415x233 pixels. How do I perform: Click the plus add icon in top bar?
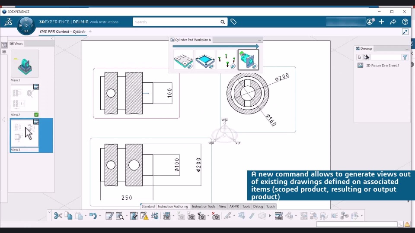point(381,22)
